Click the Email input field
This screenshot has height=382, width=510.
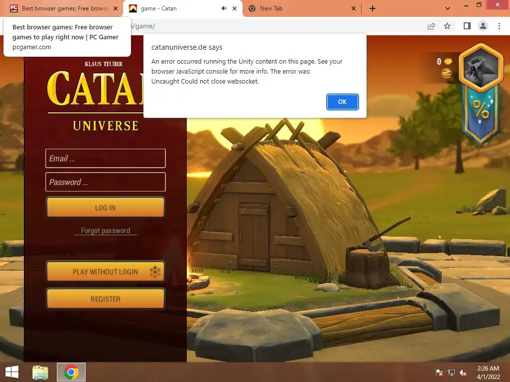(x=106, y=159)
